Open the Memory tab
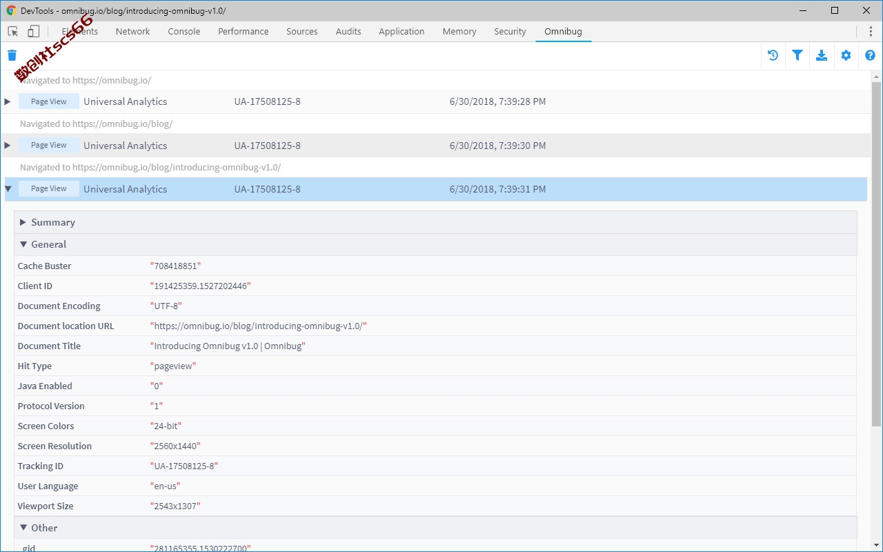The image size is (883, 552). tap(459, 31)
